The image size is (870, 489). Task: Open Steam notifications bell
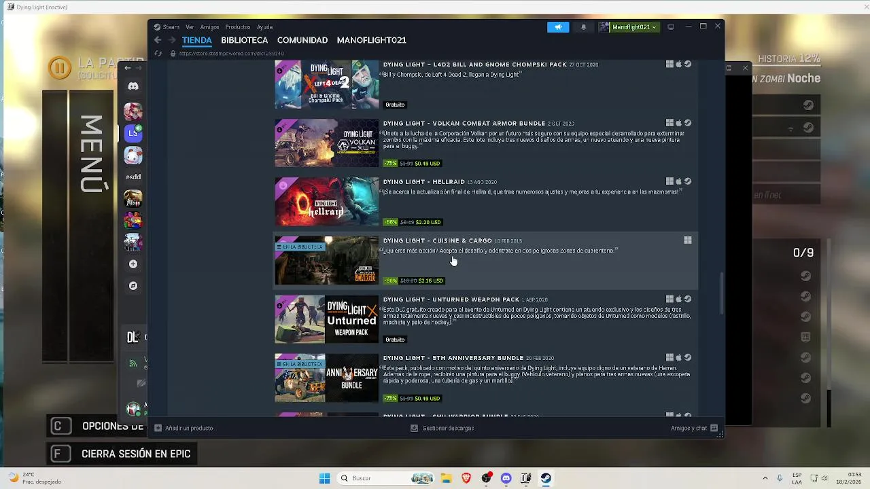click(583, 27)
